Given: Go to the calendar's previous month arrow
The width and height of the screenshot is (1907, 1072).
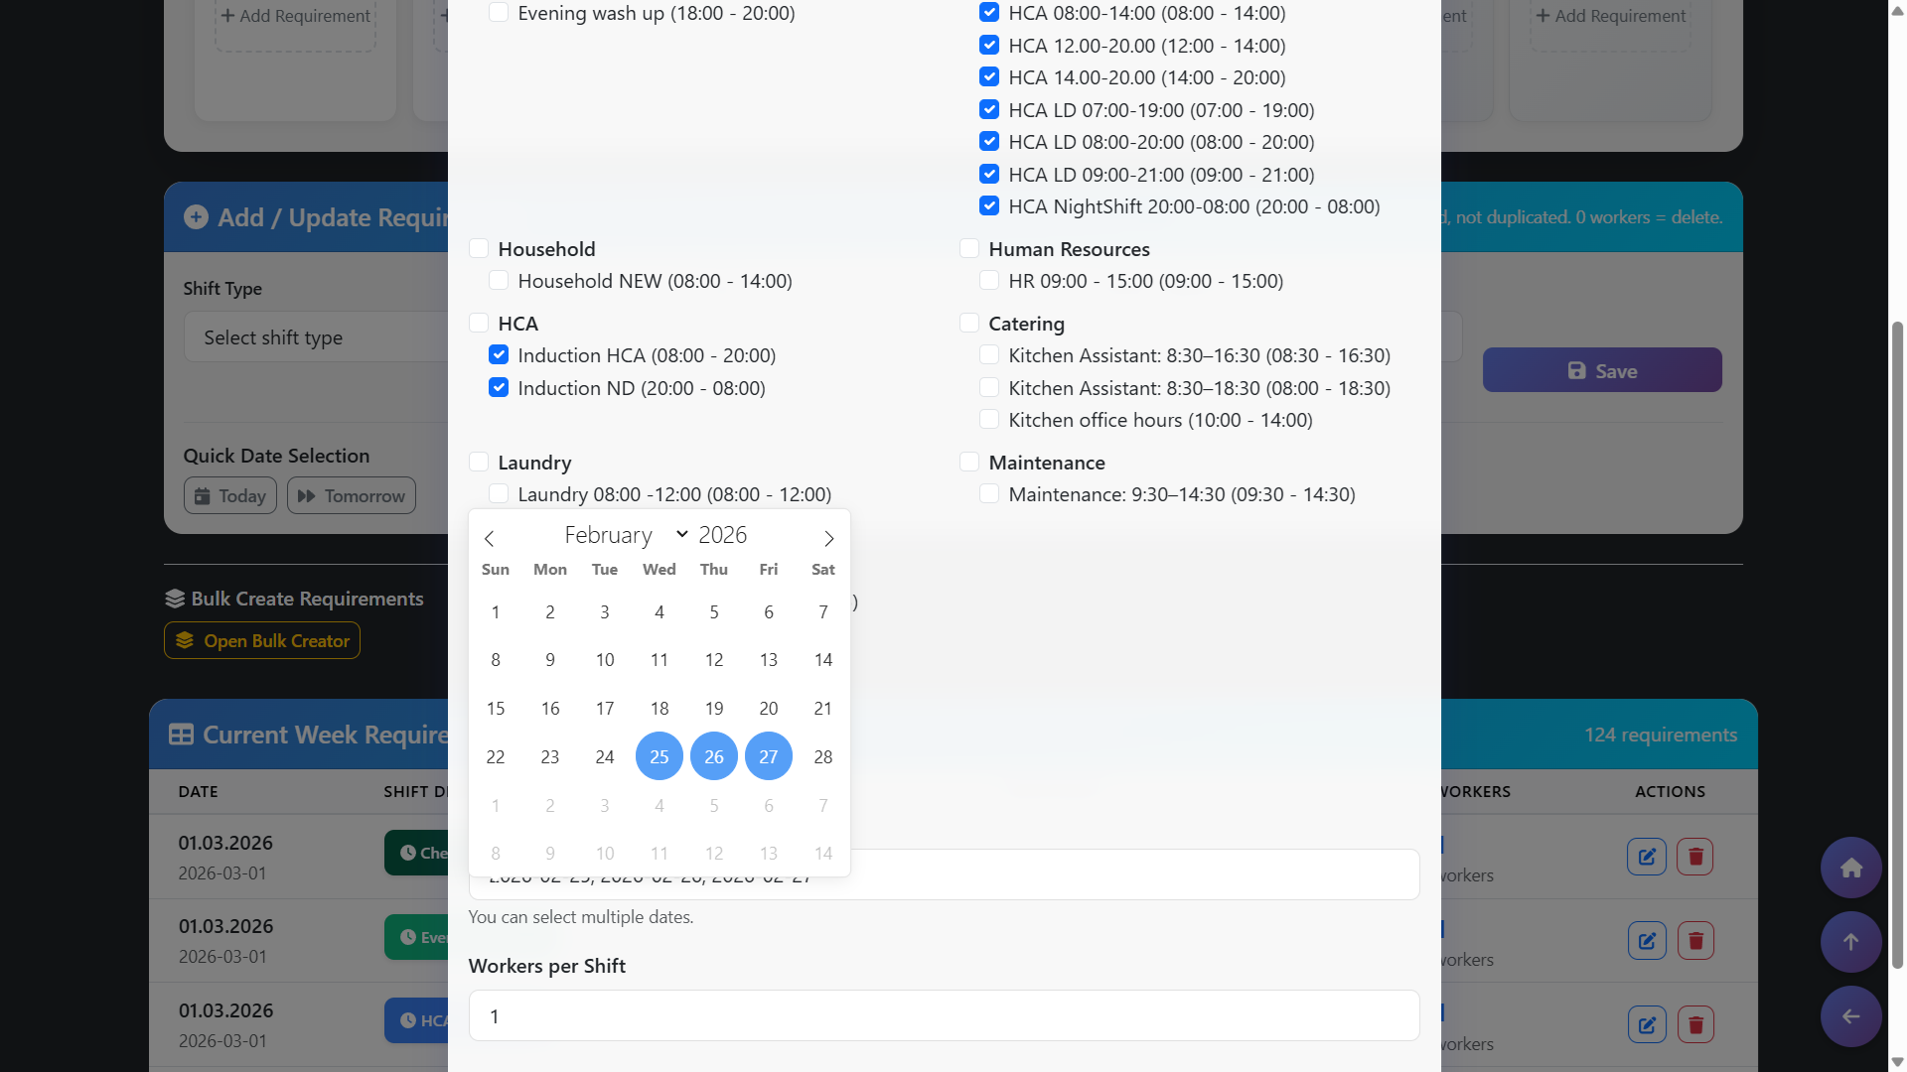Looking at the screenshot, I should click(489, 538).
